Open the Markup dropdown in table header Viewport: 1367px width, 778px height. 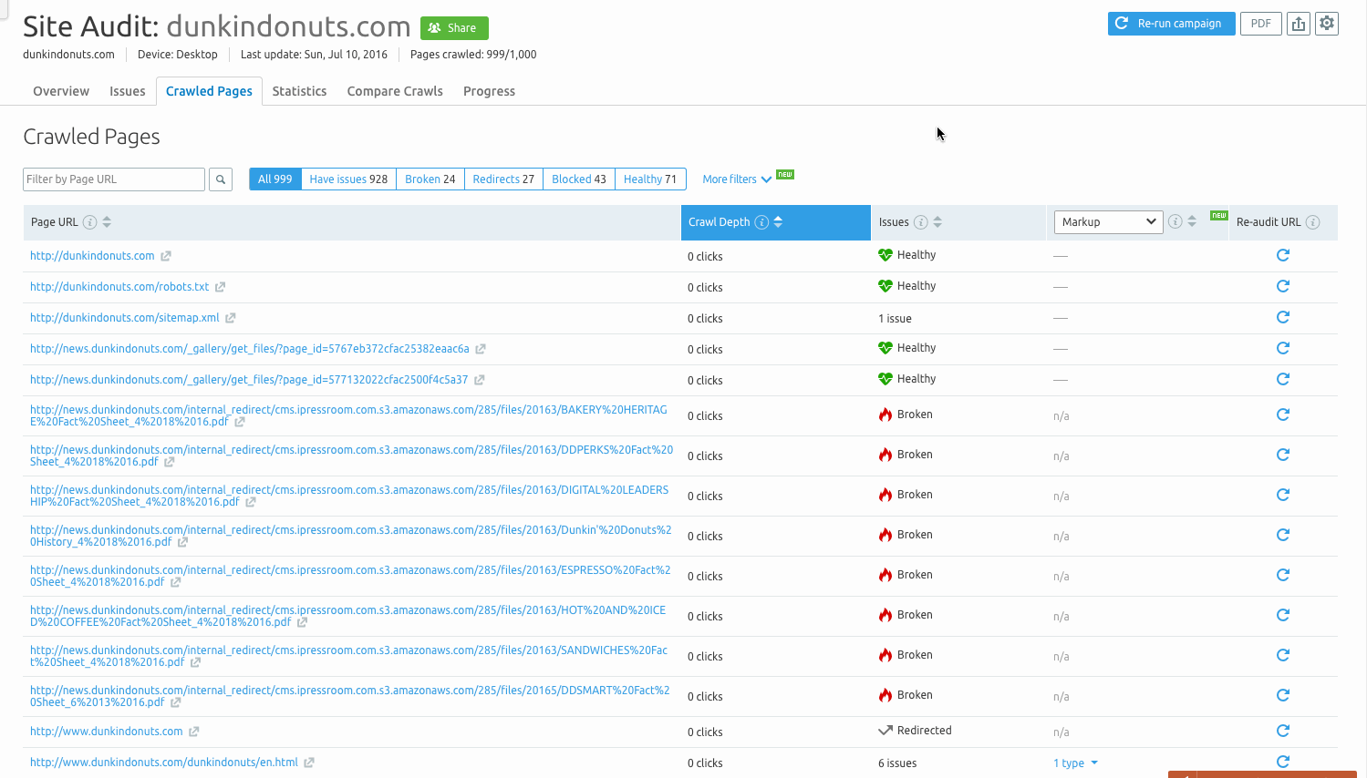1108,221
